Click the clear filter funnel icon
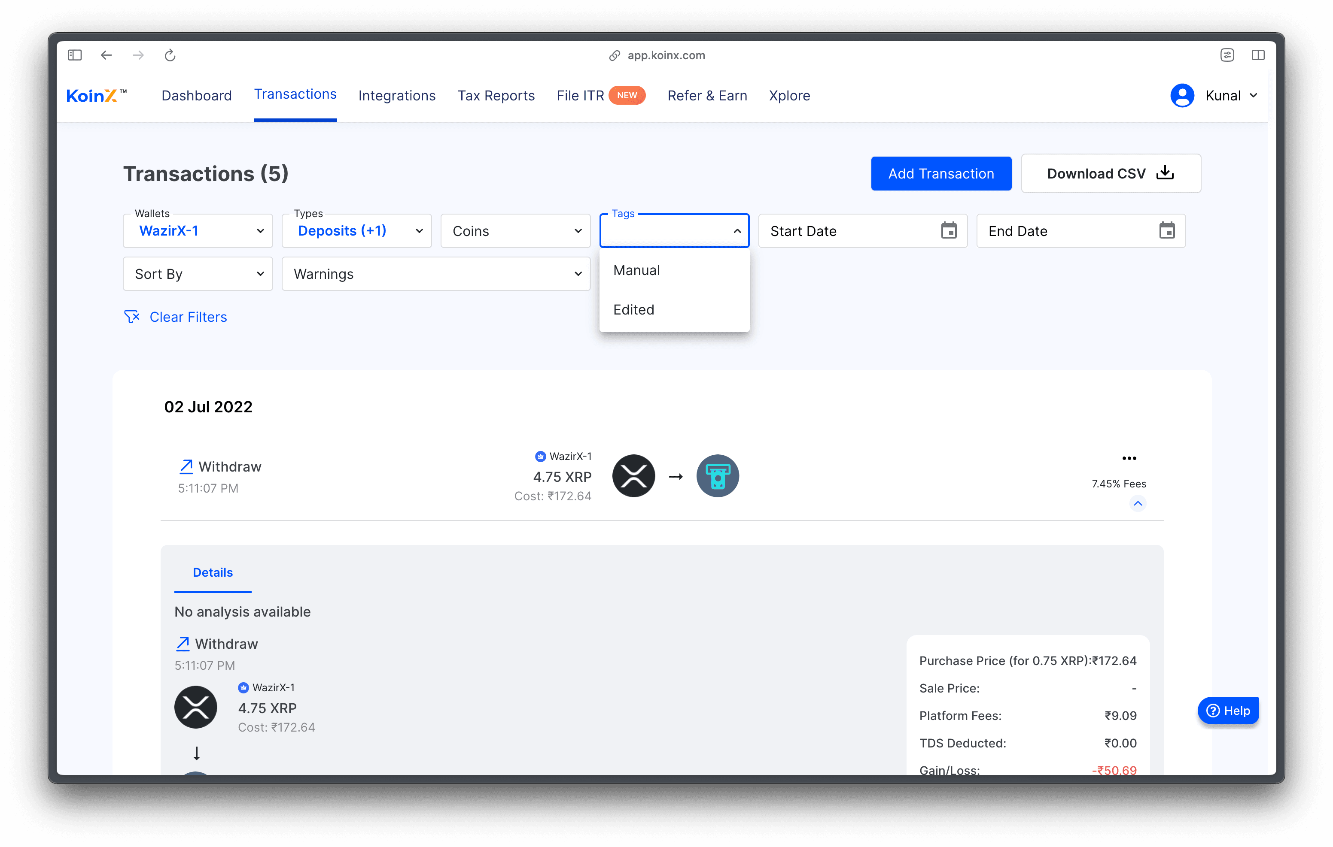 click(132, 317)
